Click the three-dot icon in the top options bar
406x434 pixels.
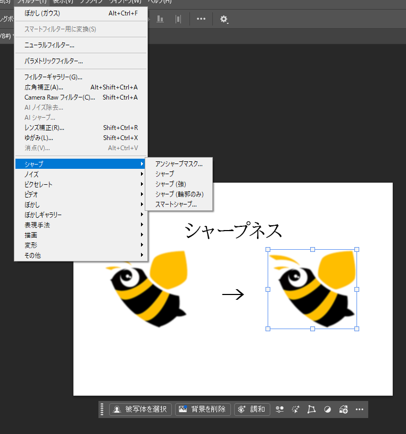[201, 19]
